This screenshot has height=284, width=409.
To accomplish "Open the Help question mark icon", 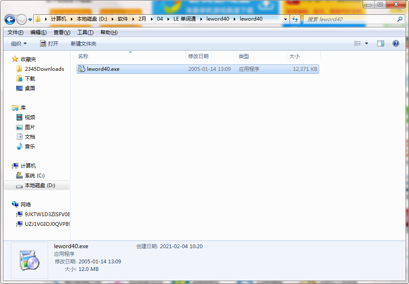I will (395, 43).
